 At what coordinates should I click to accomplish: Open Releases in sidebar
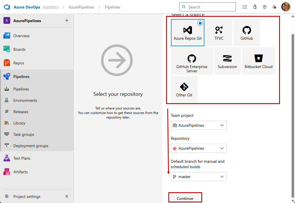click(x=37, y=112)
